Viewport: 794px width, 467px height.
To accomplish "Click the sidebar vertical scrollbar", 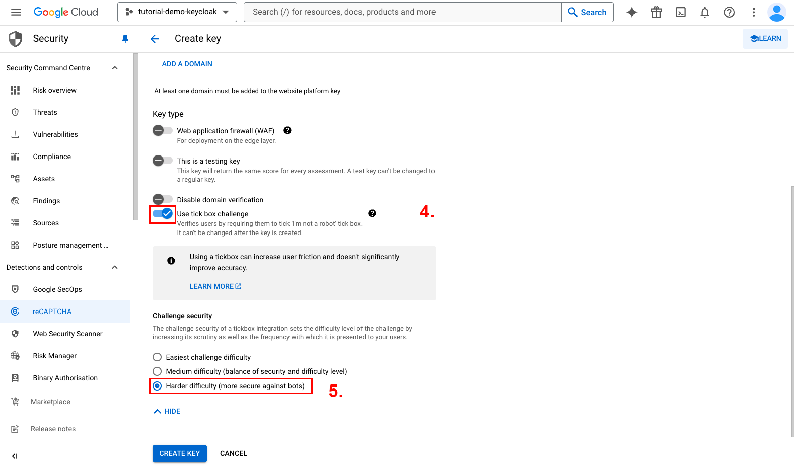I will coord(136,137).
